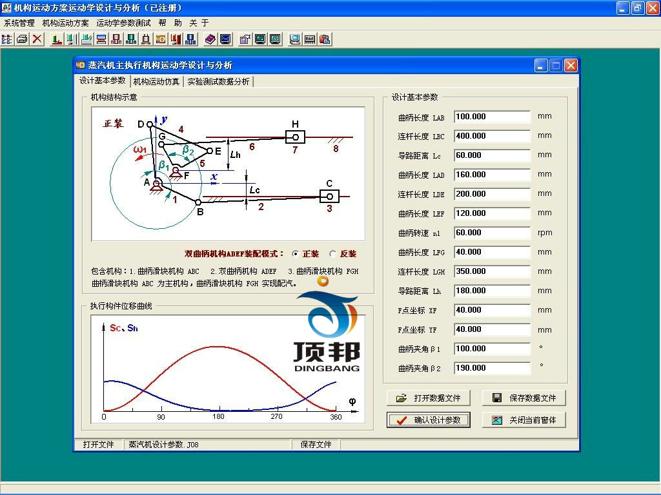Image resolution: width=661 pixels, height=495 pixels.
Task: Click the 关闭当前窗体 button
Action: (x=524, y=420)
